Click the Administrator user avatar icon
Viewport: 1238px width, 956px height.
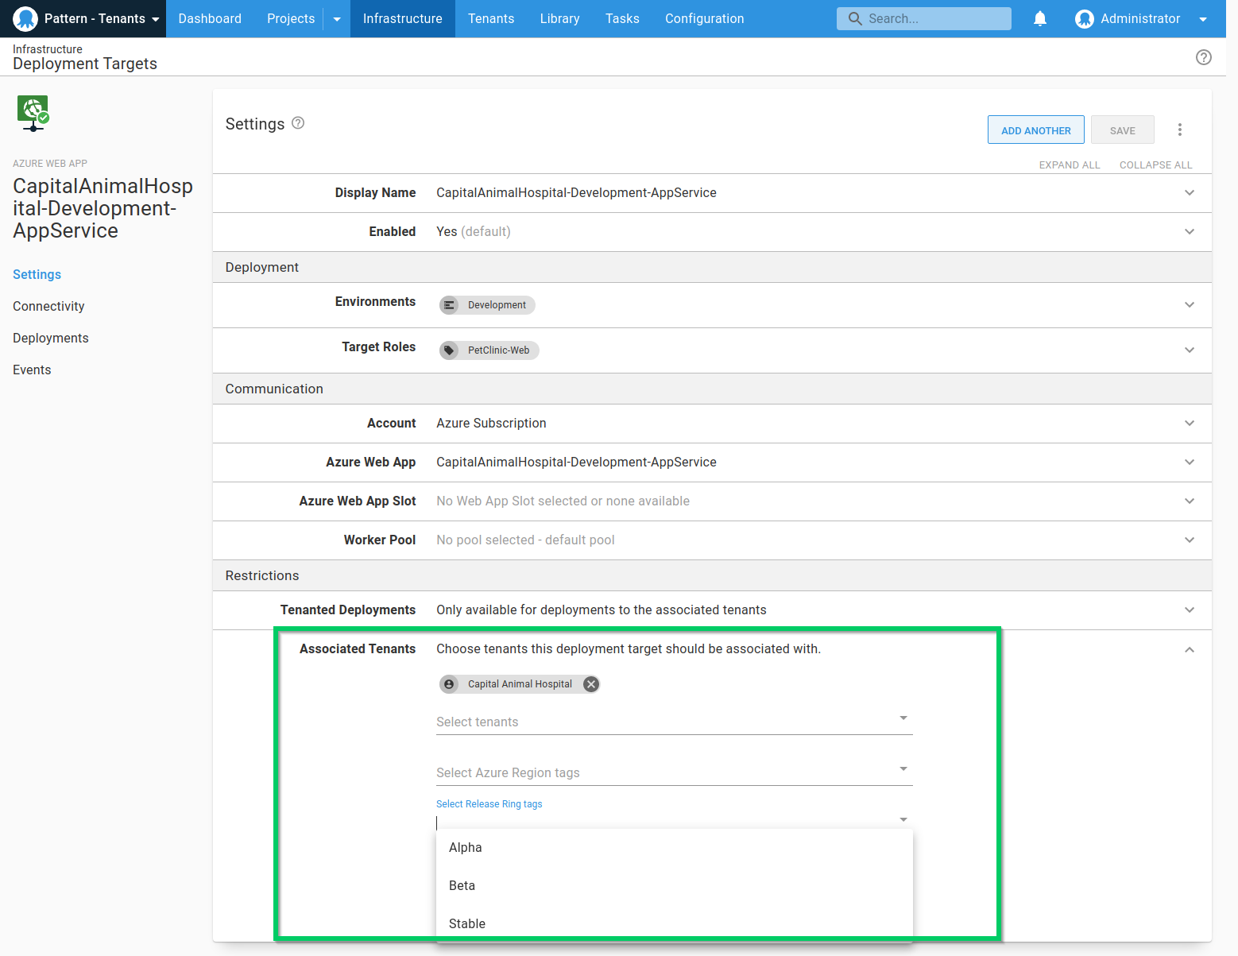1084,19
